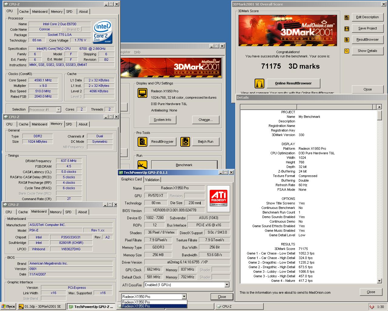
Task: Open the About tab in top CPU-Z window
Action: coord(83,12)
